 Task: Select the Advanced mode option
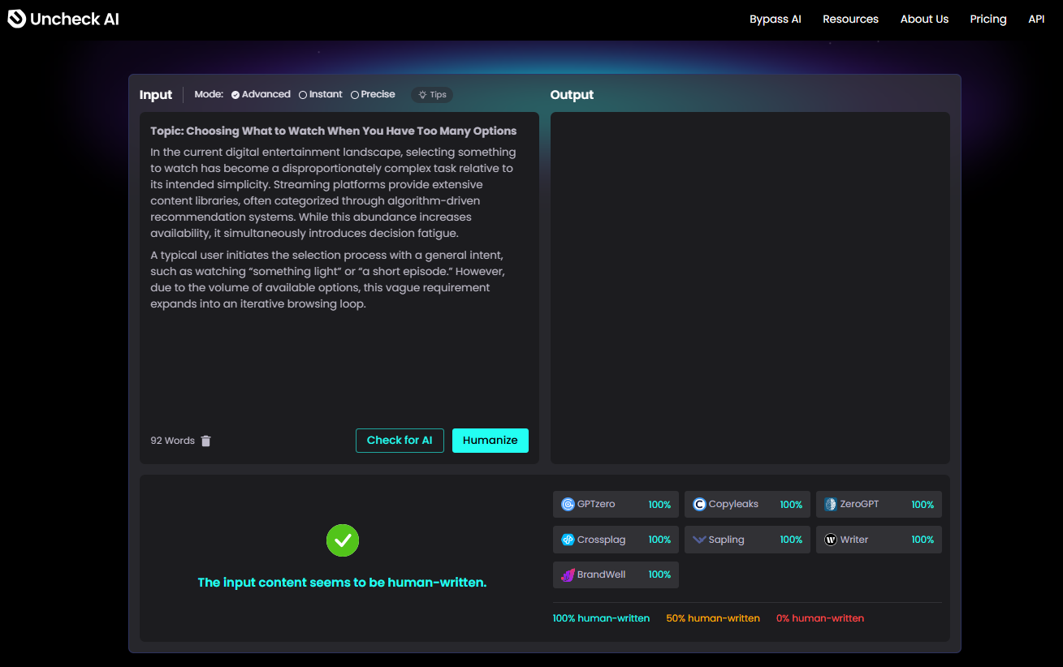261,95
